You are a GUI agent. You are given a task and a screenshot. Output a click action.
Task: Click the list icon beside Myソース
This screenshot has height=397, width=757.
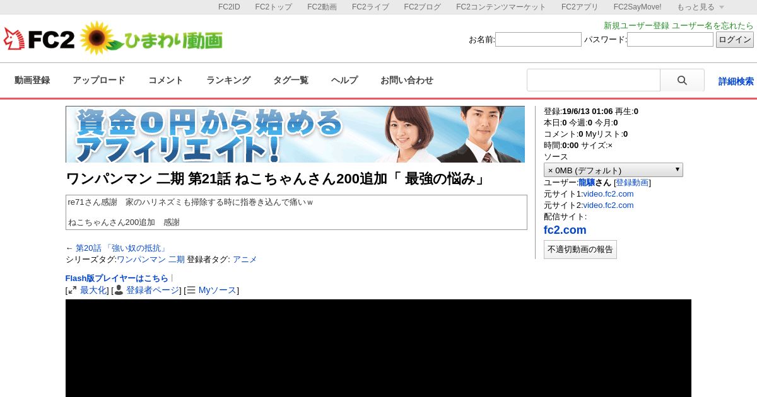pos(191,291)
